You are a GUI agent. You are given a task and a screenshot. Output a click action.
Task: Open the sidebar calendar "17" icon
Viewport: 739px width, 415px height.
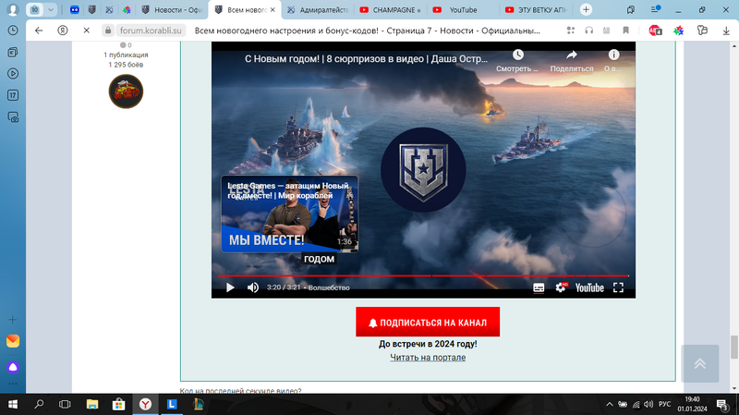tap(13, 95)
